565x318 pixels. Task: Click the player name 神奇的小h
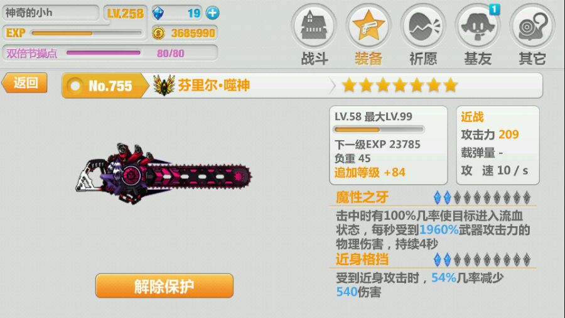[29, 13]
